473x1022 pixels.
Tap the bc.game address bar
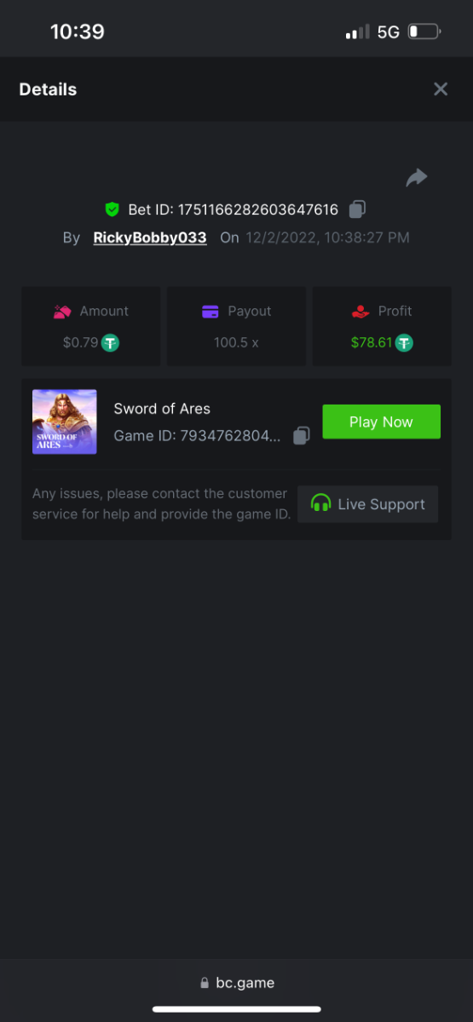click(x=237, y=982)
